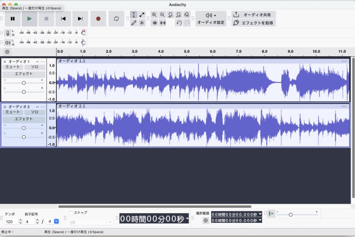Open エフェクト for オーディオ 2

tap(24, 119)
